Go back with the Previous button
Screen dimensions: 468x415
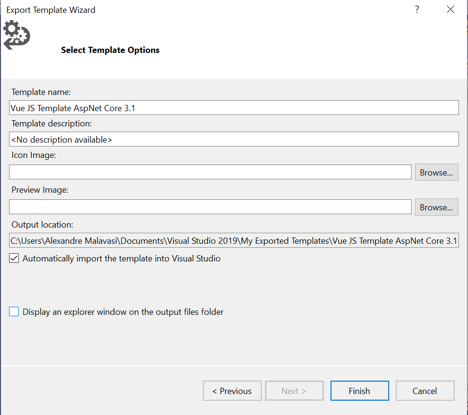[232, 391]
